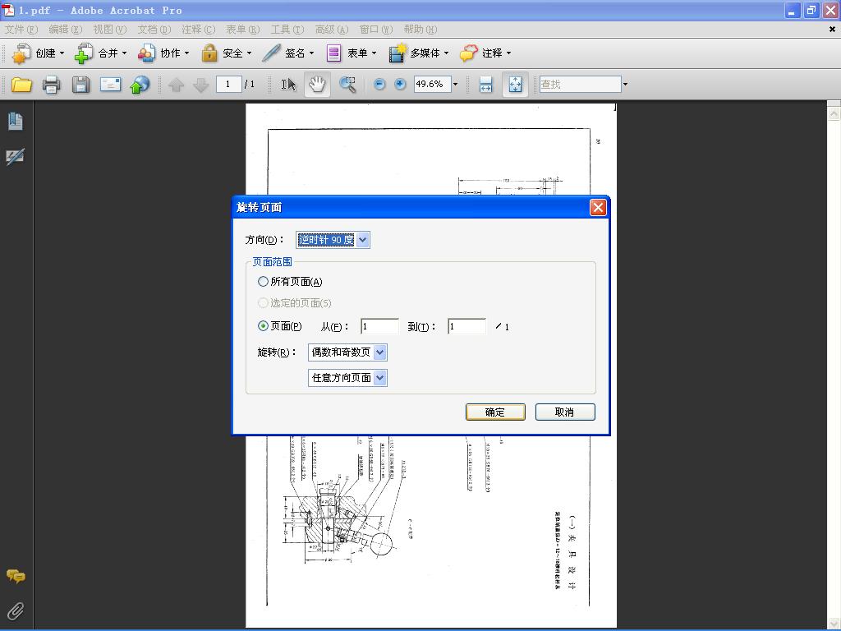Click the 多媒体 film icon
The image size is (841, 631).
click(x=397, y=53)
